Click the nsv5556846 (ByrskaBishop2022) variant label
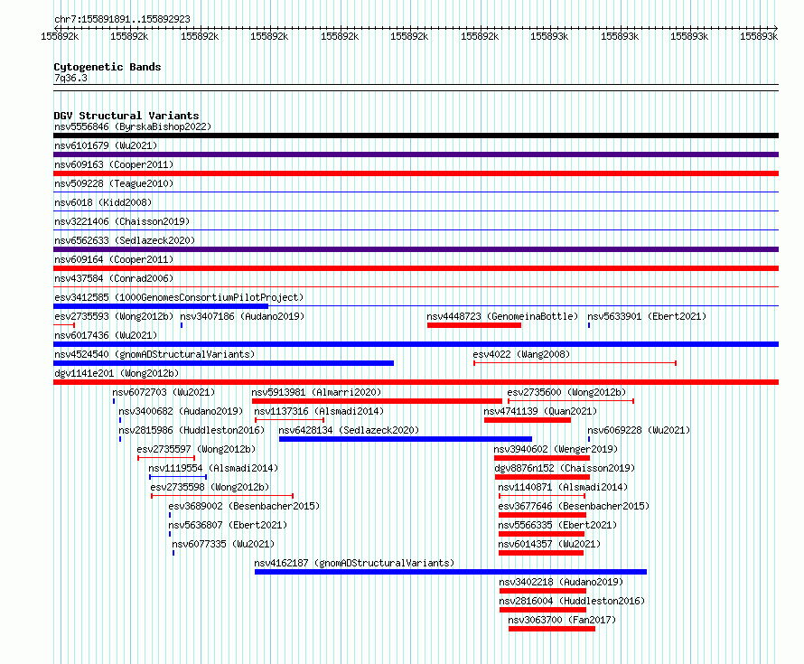 point(133,126)
